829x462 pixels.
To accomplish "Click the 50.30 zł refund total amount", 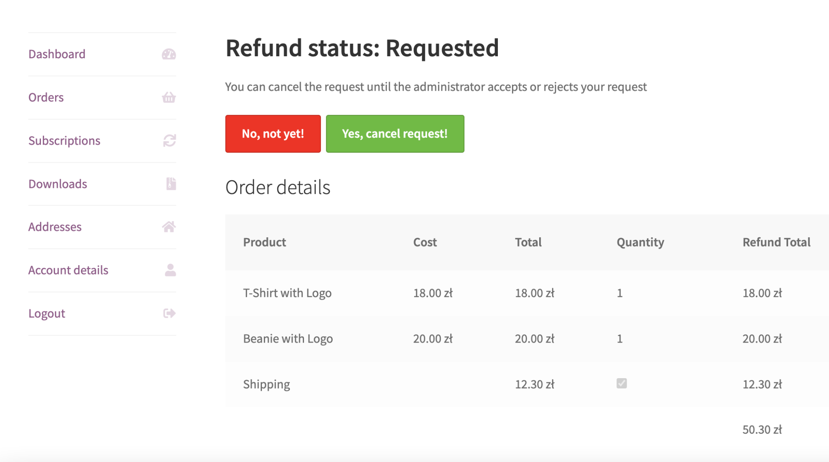I will click(x=763, y=429).
